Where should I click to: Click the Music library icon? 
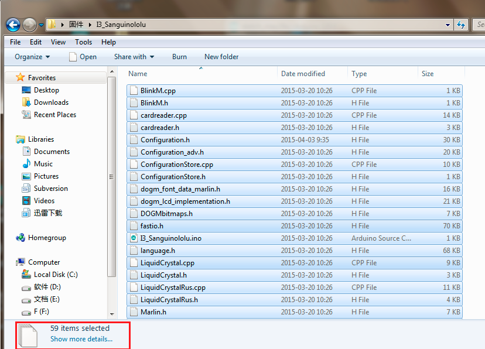(x=26, y=164)
